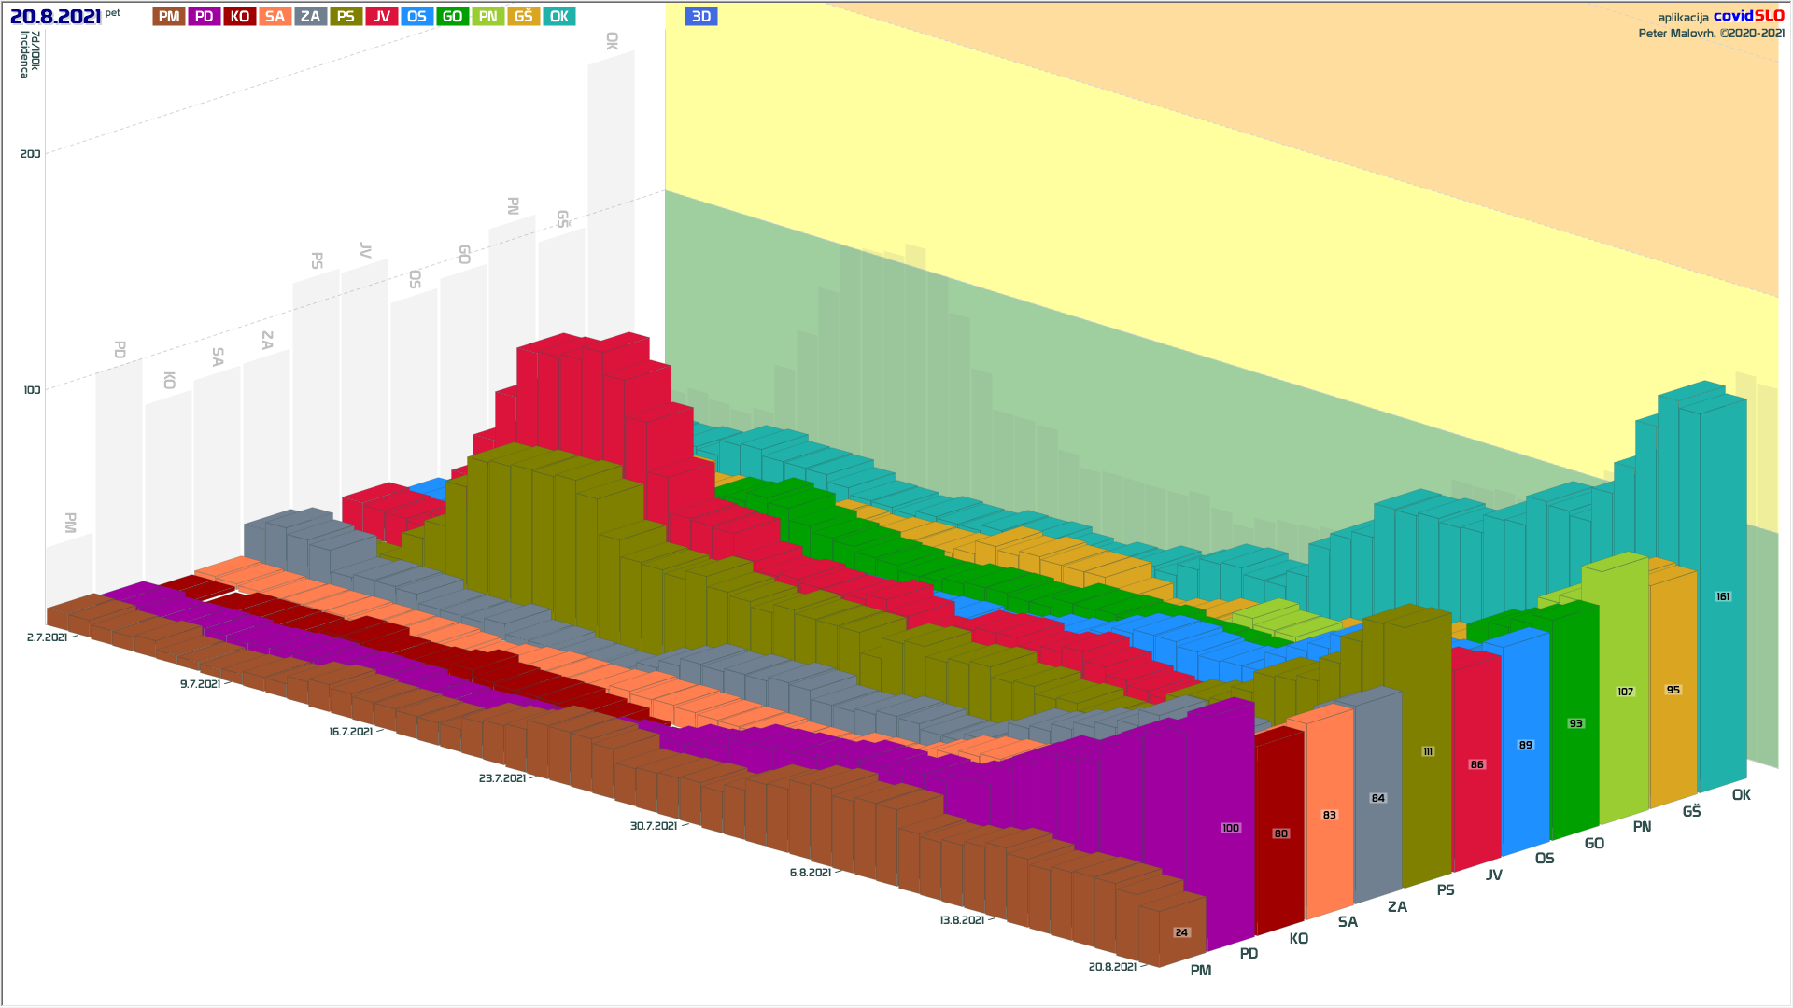This screenshot has height=1008, width=1793.
Task: Toggle the PD region legend button
Action: [205, 17]
